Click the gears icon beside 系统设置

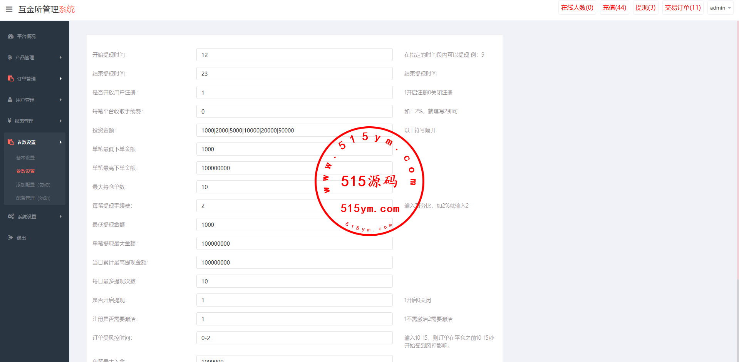(11, 216)
